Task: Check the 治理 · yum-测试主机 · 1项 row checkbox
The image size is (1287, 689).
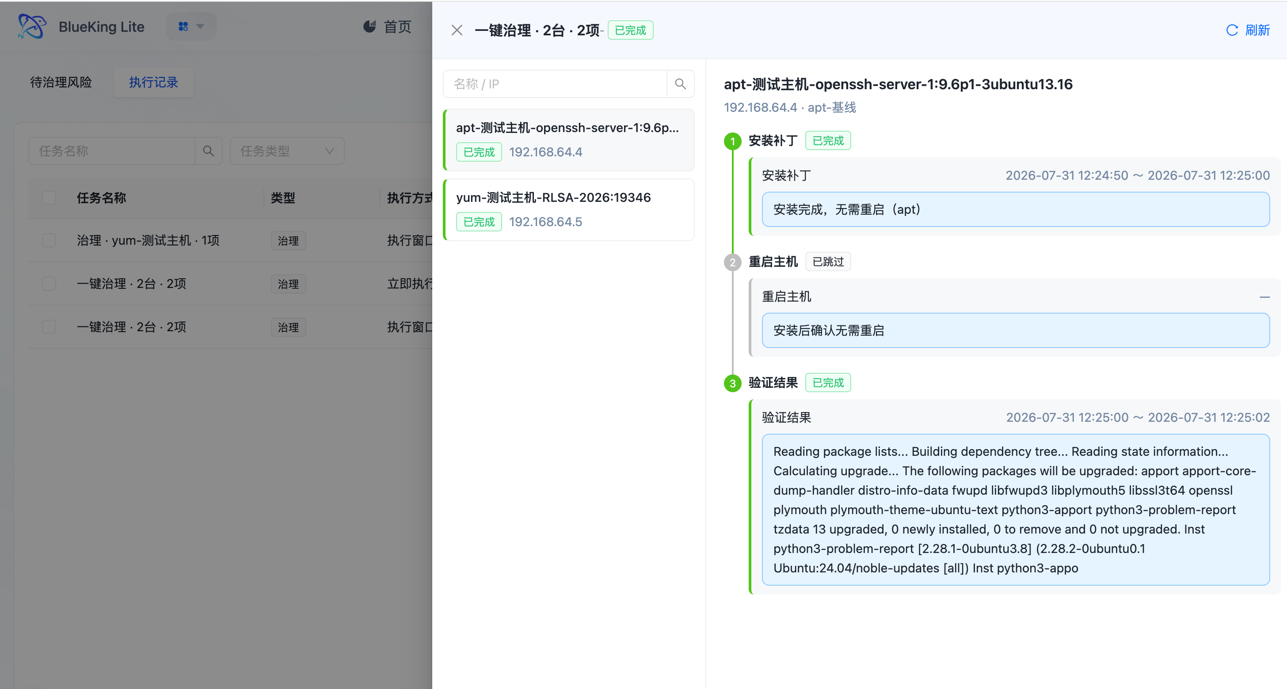Action: 49,241
